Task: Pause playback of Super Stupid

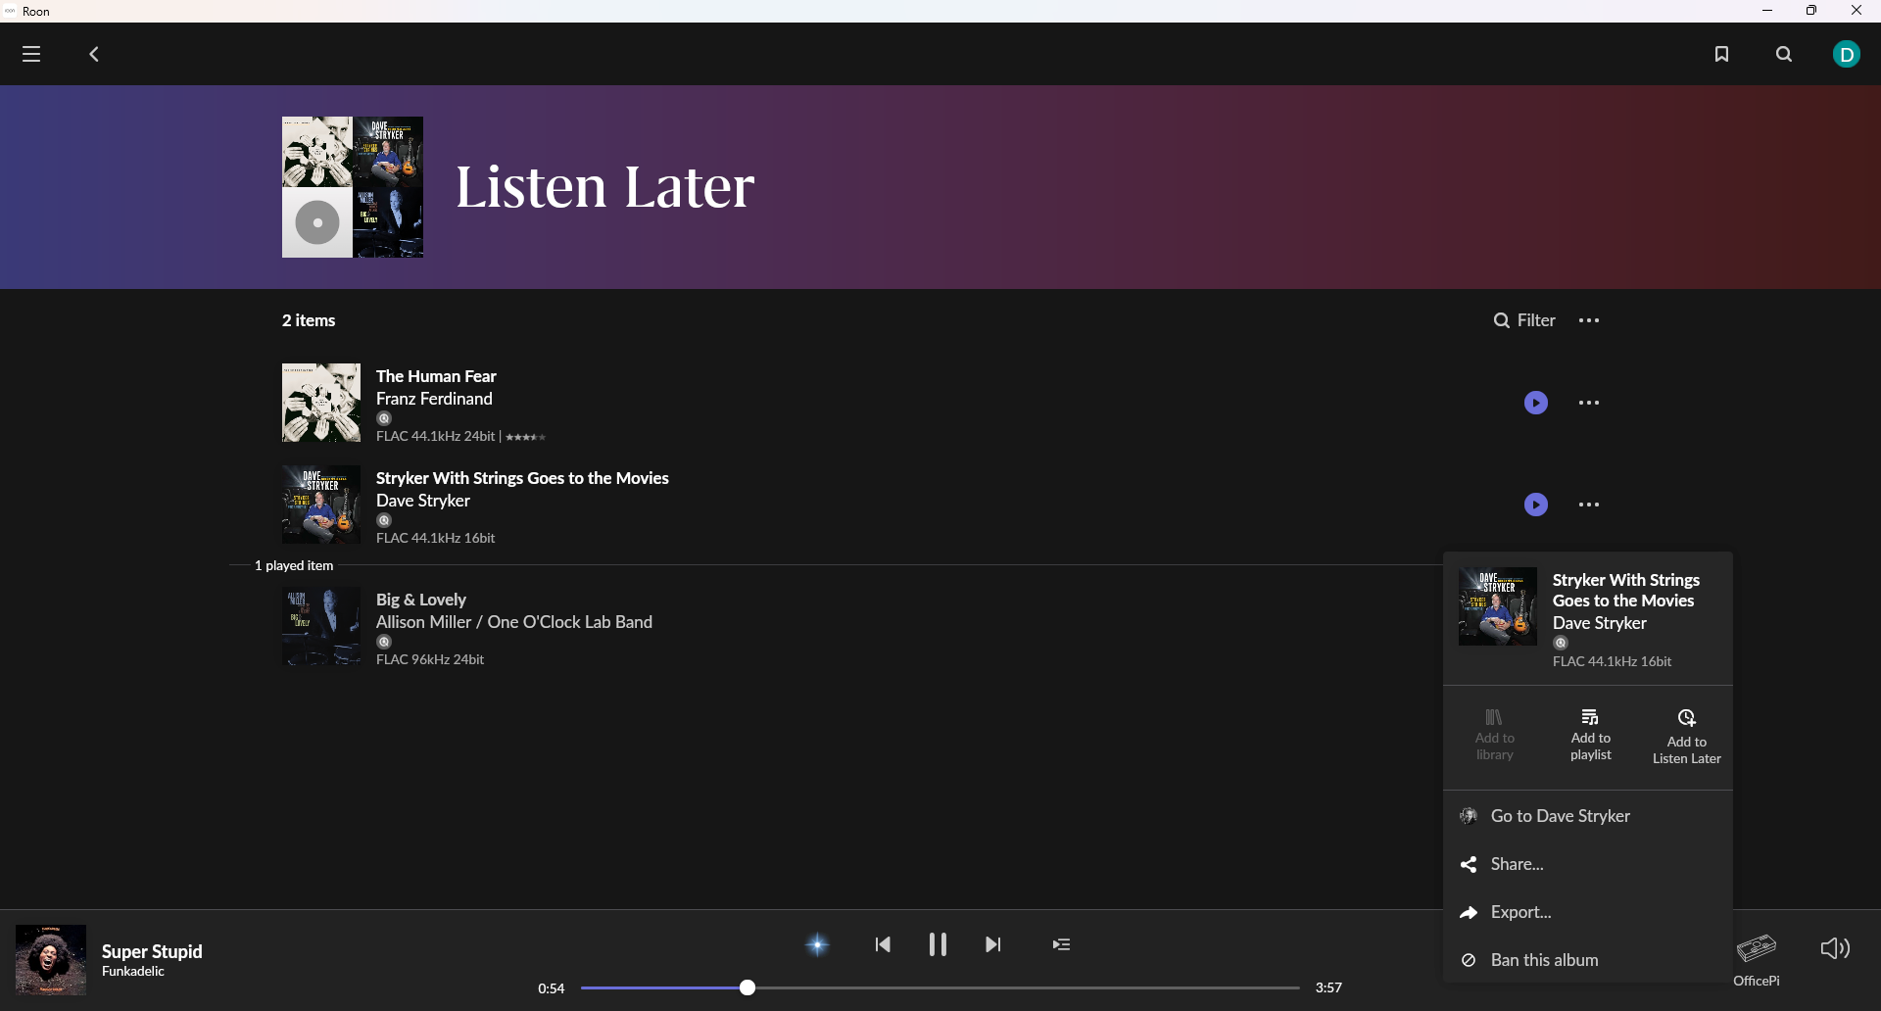Action: [938, 944]
